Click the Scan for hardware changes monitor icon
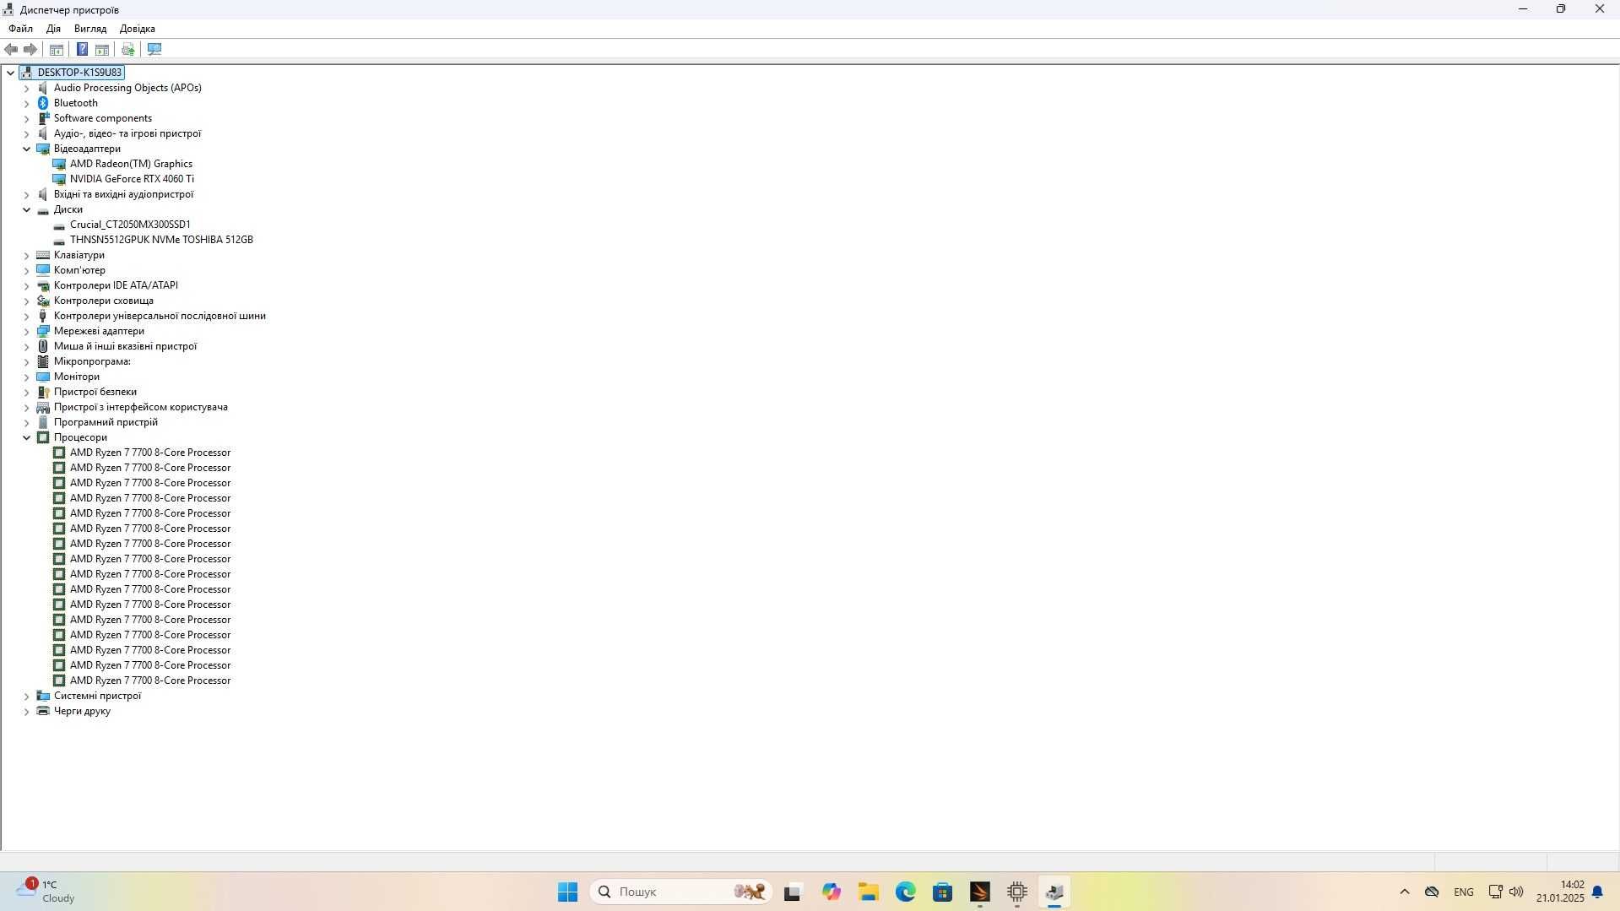Image resolution: width=1620 pixels, height=911 pixels. coord(154,49)
